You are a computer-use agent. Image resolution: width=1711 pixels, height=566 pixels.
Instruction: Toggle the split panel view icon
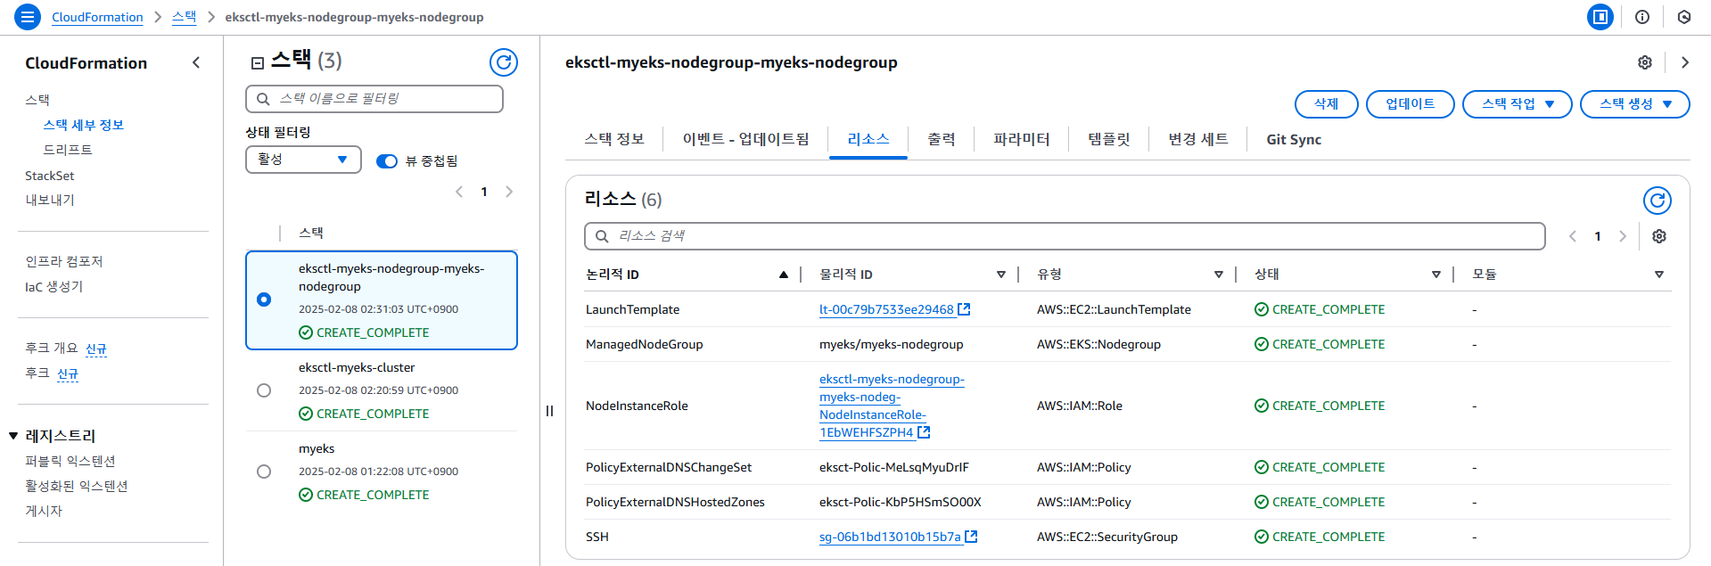(x=1600, y=17)
